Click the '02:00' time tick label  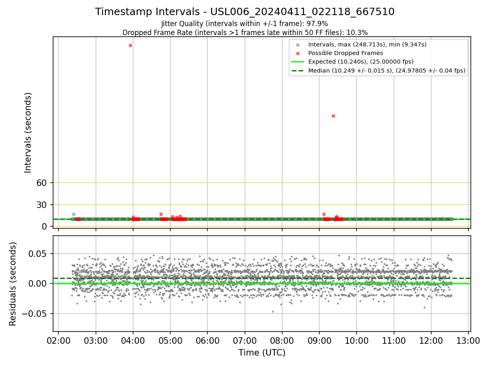[58, 340]
